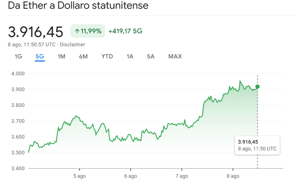
Task: Select the MAX range tab
Action: click(175, 56)
